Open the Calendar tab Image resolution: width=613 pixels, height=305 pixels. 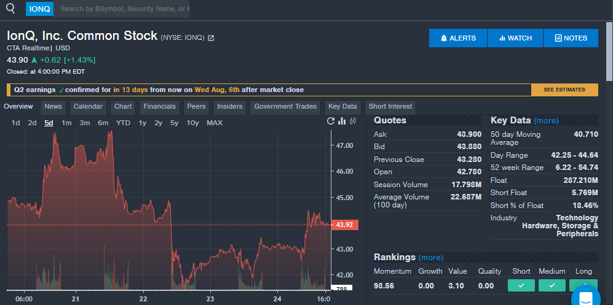tap(88, 107)
